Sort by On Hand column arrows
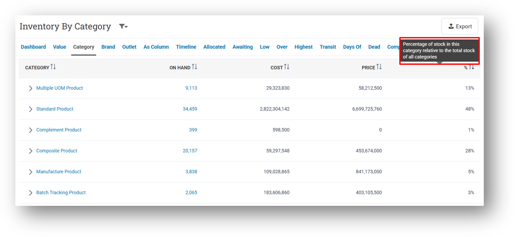This screenshot has width=515, height=237. click(x=195, y=67)
